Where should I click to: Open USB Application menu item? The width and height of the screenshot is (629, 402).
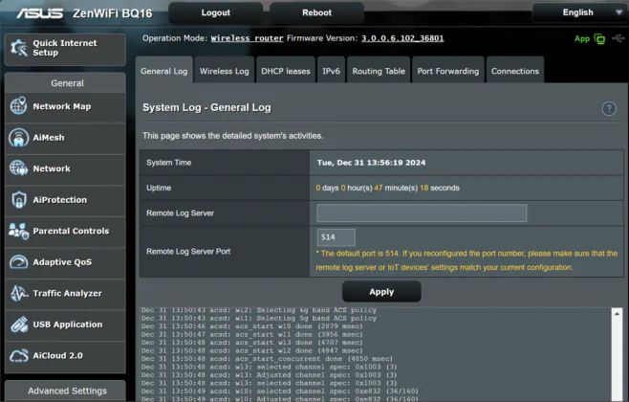tap(65, 324)
